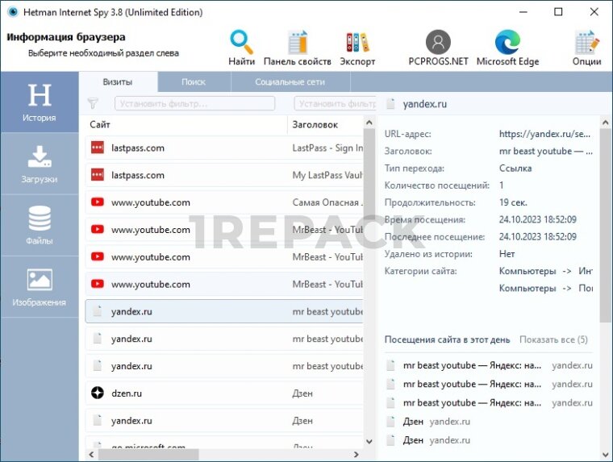
Task: Select the История history section
Action: point(39,102)
